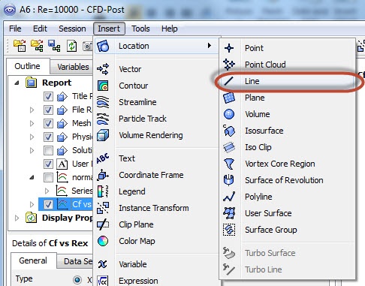Click the Clip Plane icon
The image size is (365, 286).
click(103, 224)
